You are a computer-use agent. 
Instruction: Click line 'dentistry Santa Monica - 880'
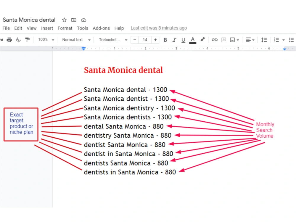128,136
